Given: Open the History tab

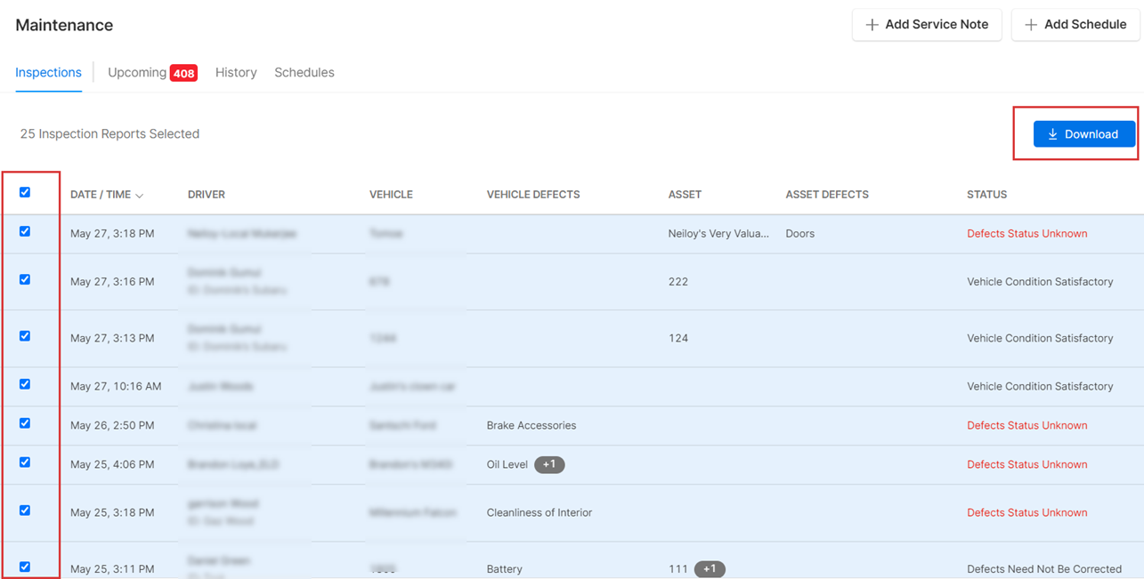Looking at the screenshot, I should pos(236,73).
